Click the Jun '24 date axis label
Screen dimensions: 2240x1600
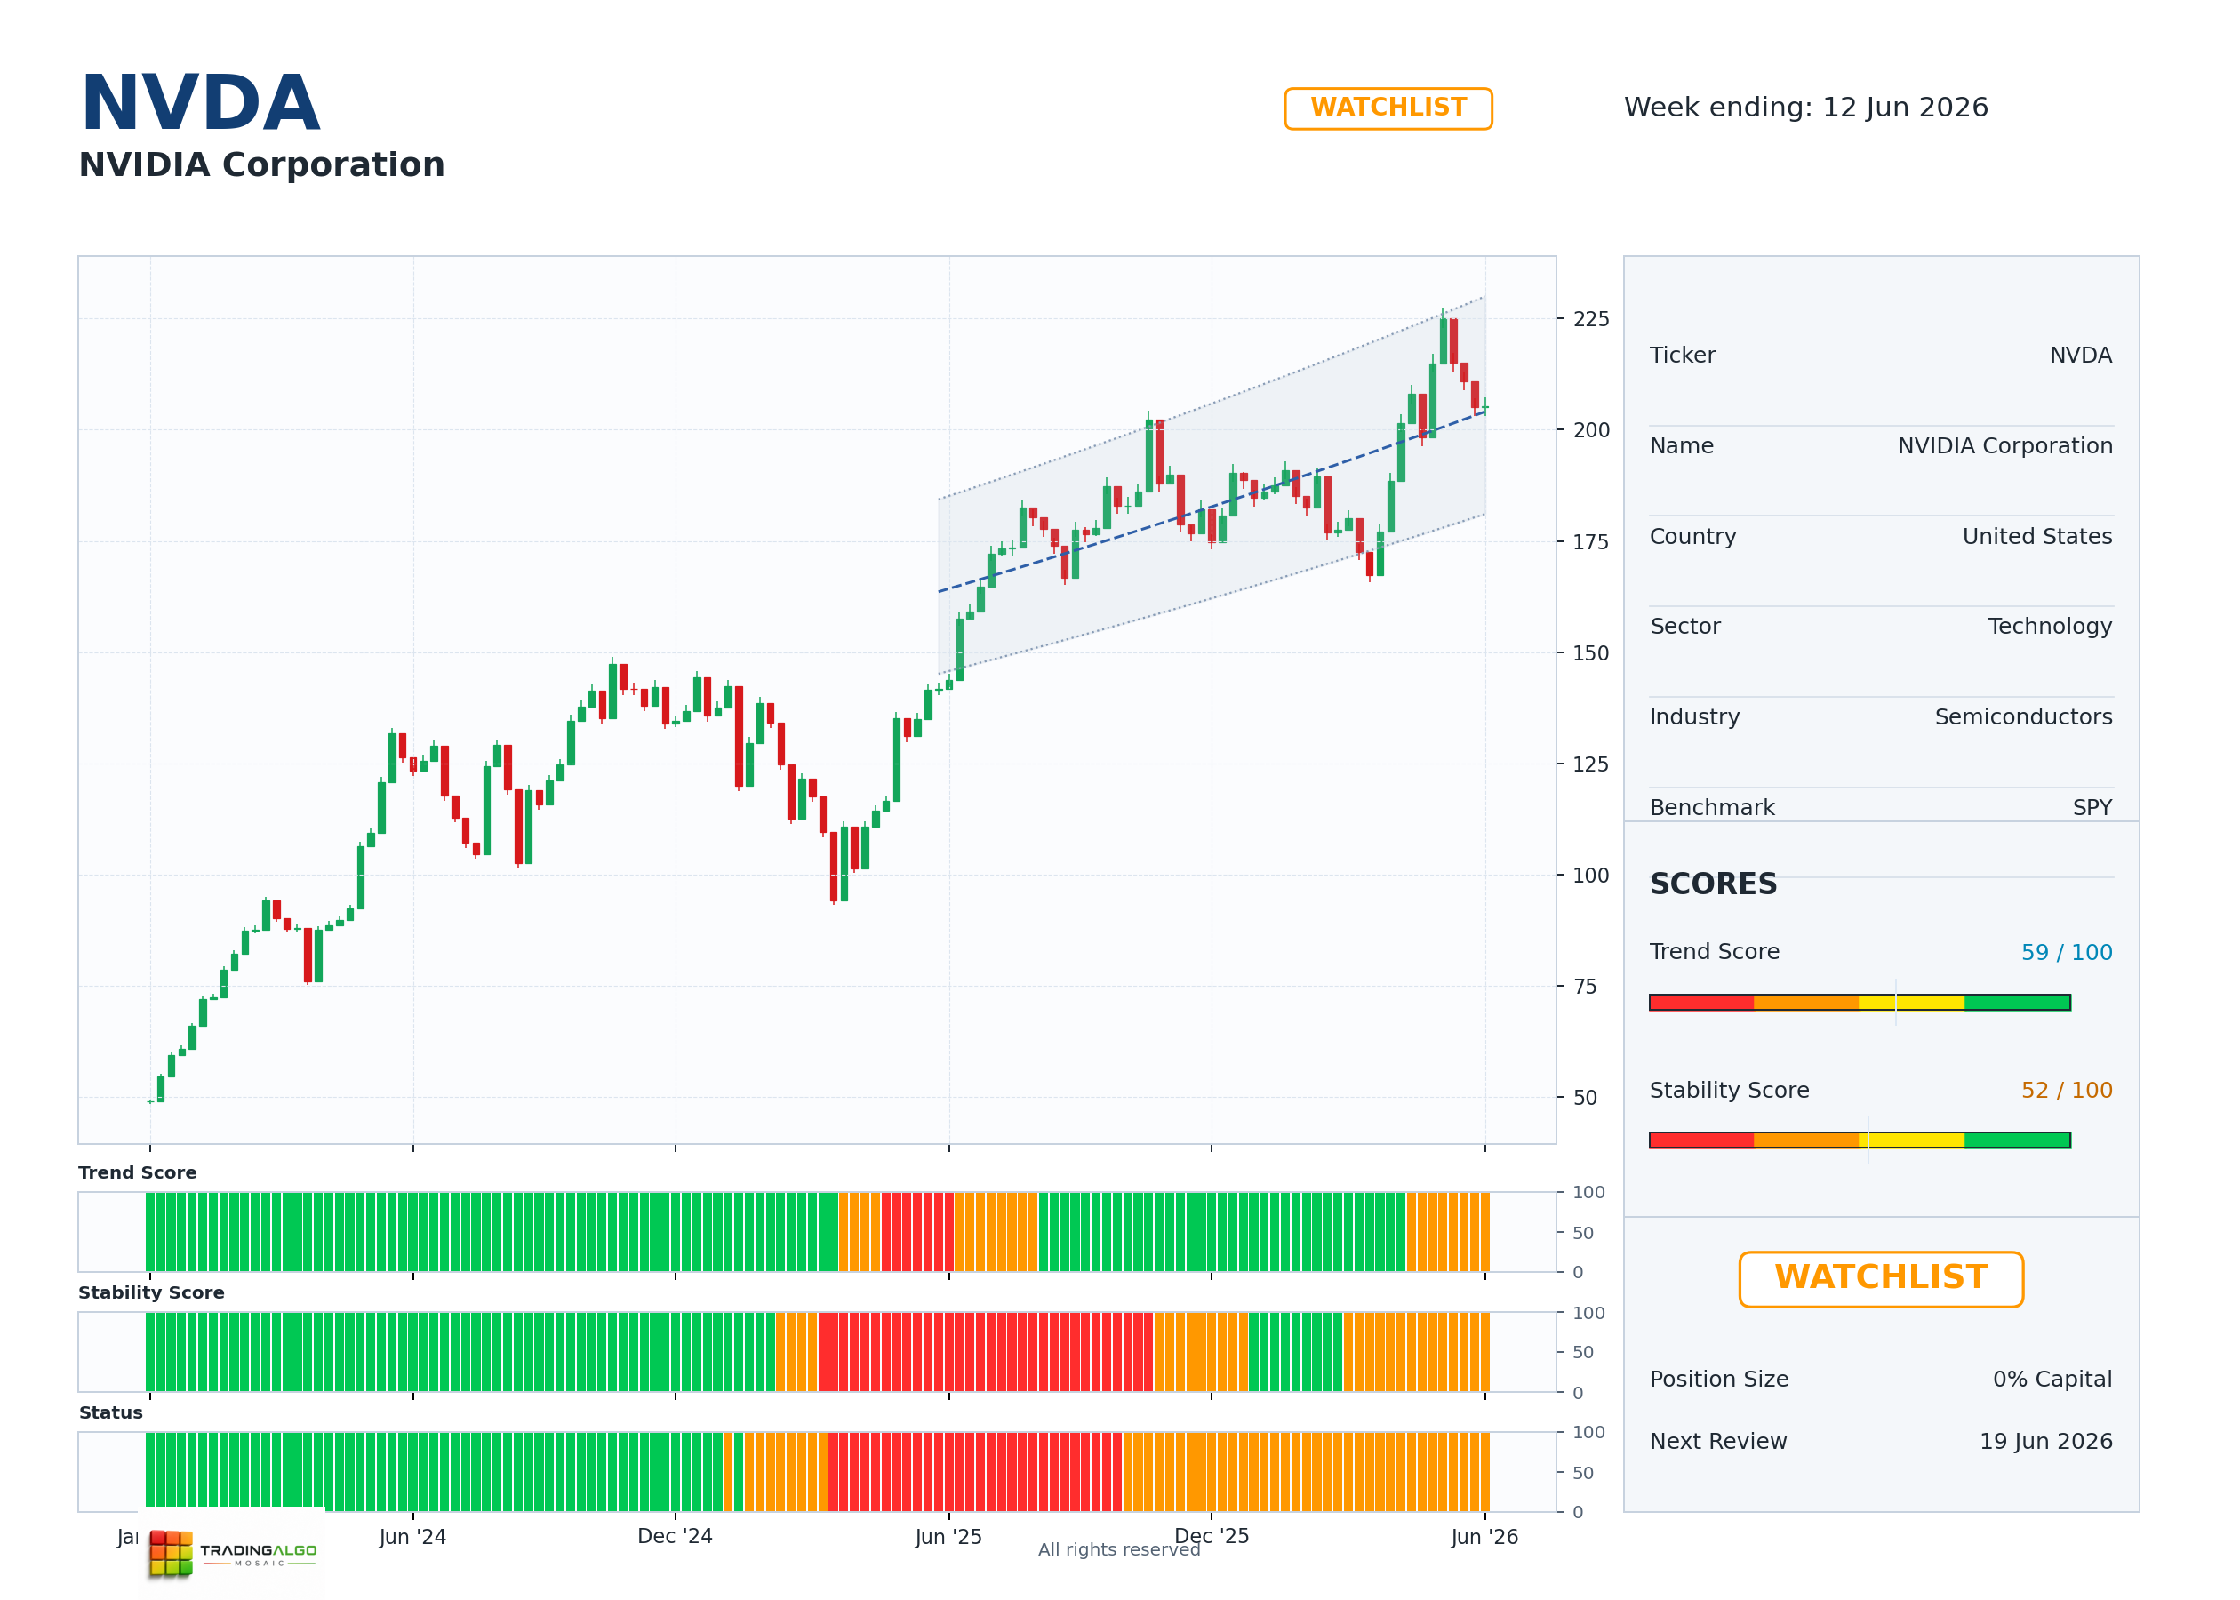(x=412, y=1537)
